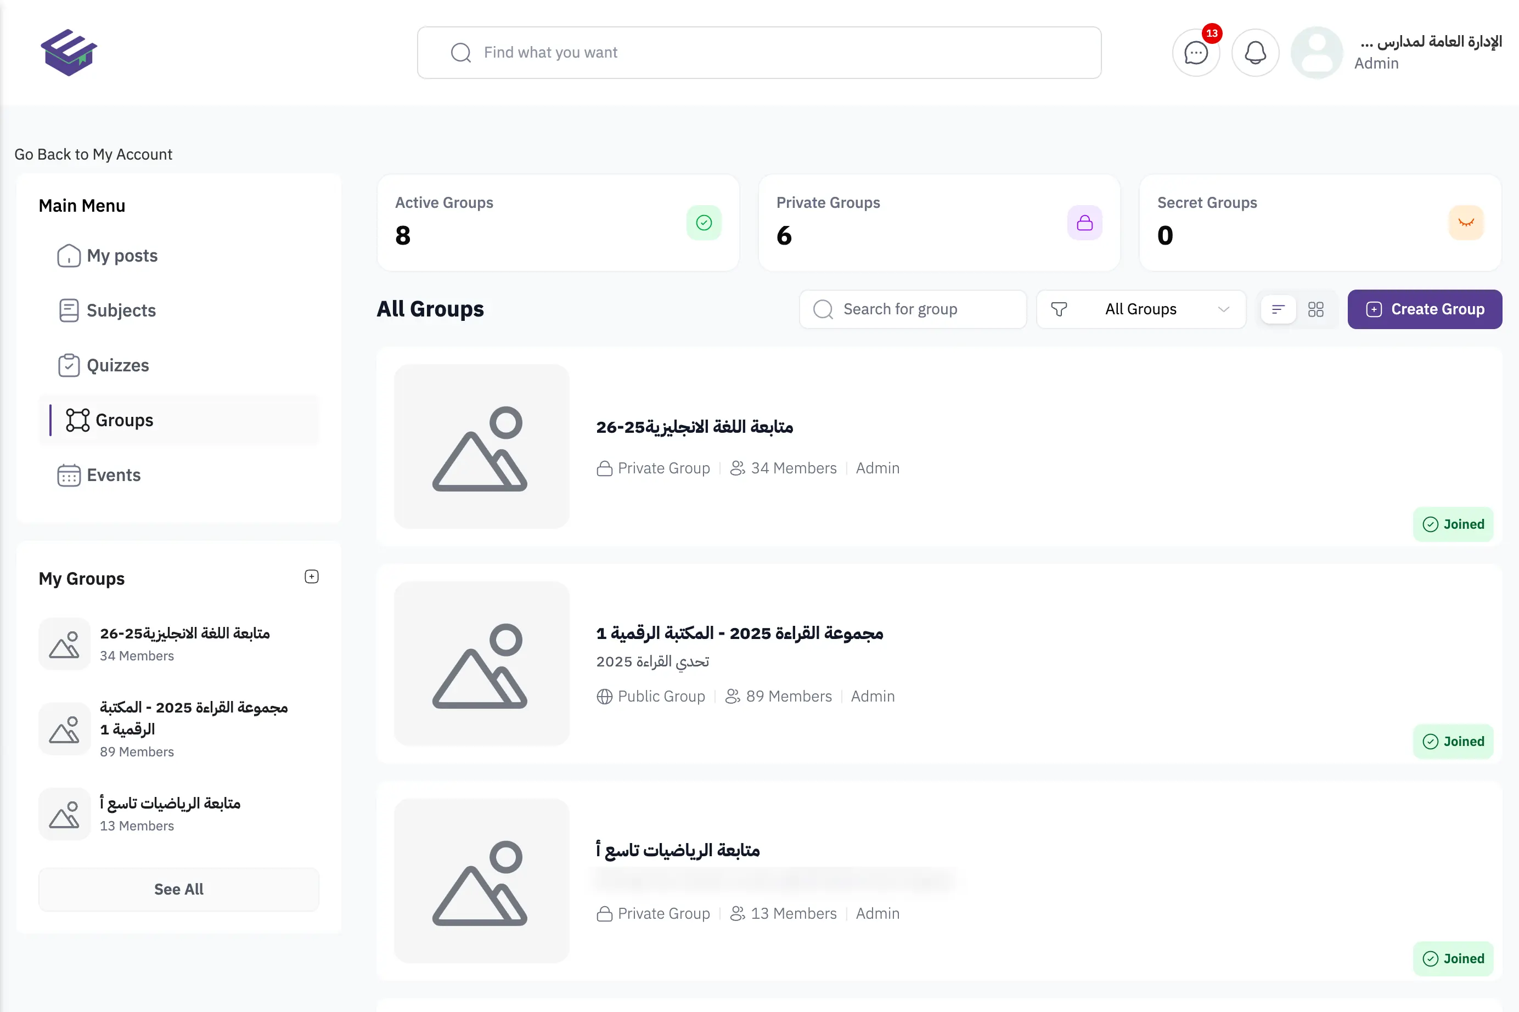Open the thumbnail of the 89 Members public group
The width and height of the screenshot is (1519, 1012).
click(x=482, y=664)
